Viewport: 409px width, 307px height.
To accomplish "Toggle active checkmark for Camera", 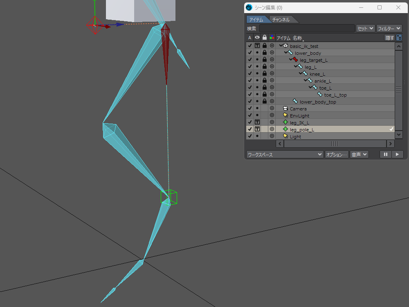I will pyautogui.click(x=249, y=108).
